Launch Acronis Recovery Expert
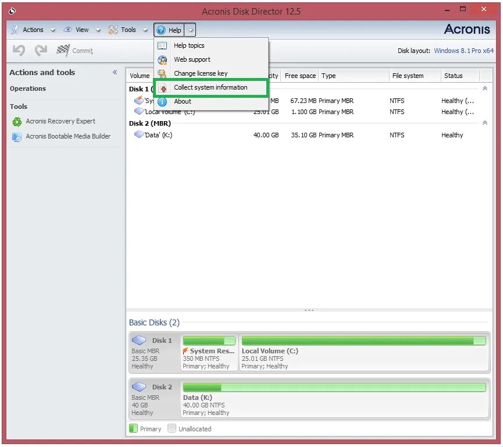503x447 pixels. point(60,121)
